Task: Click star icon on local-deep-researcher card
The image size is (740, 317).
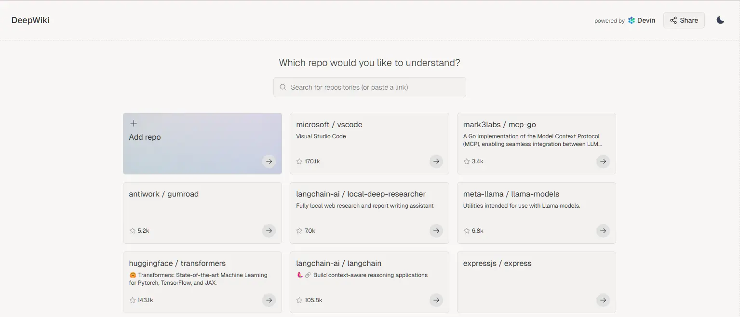Action: (299, 231)
